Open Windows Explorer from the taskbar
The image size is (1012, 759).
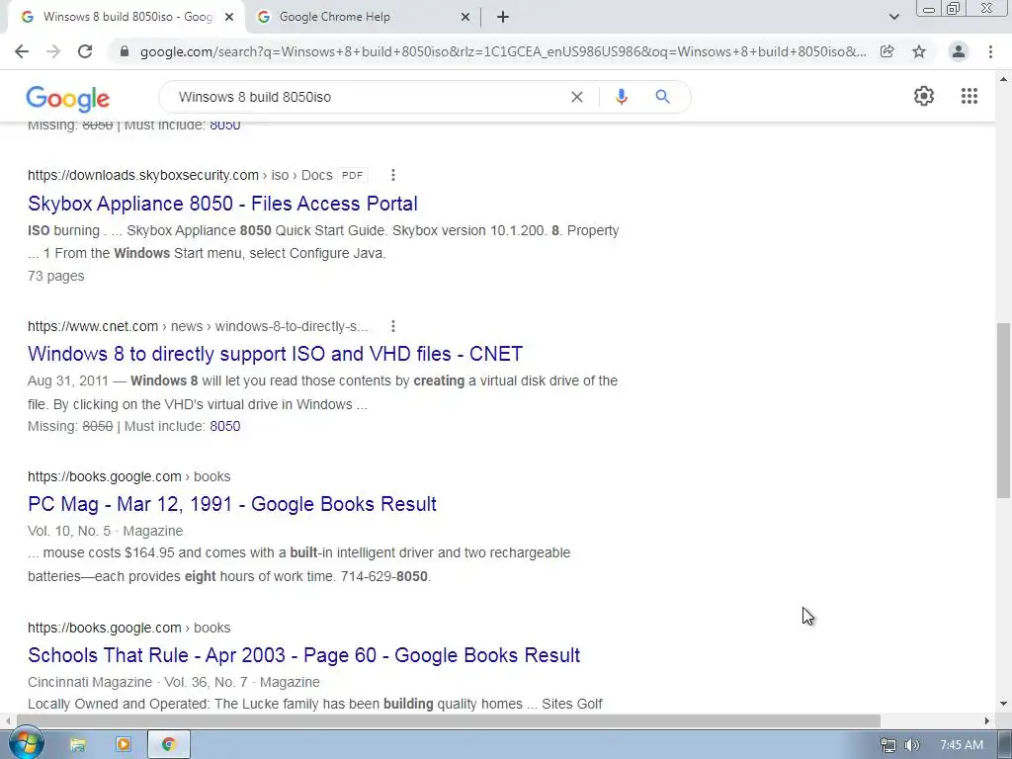(77, 745)
